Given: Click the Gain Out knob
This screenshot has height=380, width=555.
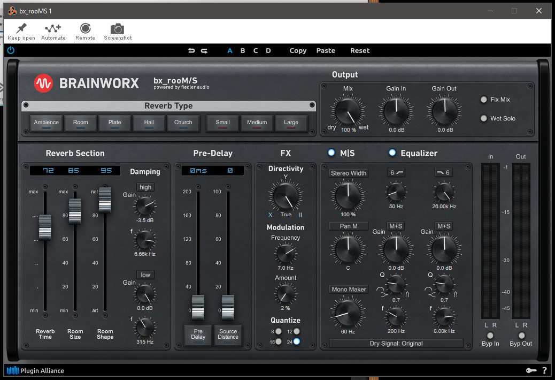Looking at the screenshot, I should click(x=444, y=111).
